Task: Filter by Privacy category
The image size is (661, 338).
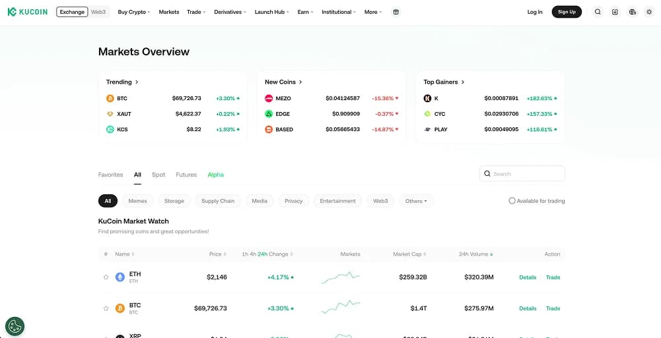Action: [293, 201]
